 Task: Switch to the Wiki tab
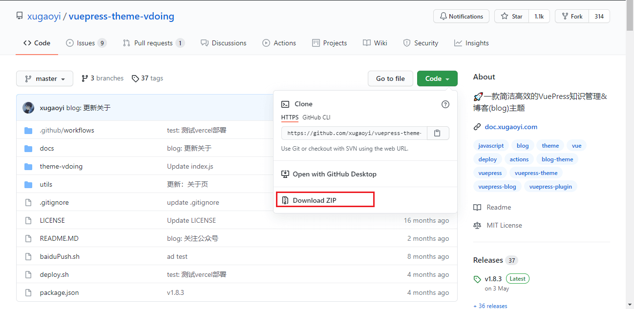click(x=375, y=43)
